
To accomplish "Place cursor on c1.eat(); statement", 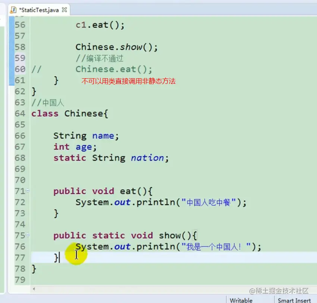I will (100, 25).
